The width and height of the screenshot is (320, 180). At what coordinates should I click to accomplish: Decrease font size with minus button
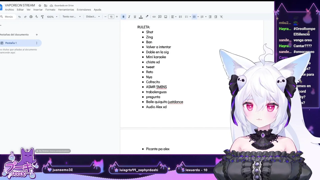pos(105,17)
